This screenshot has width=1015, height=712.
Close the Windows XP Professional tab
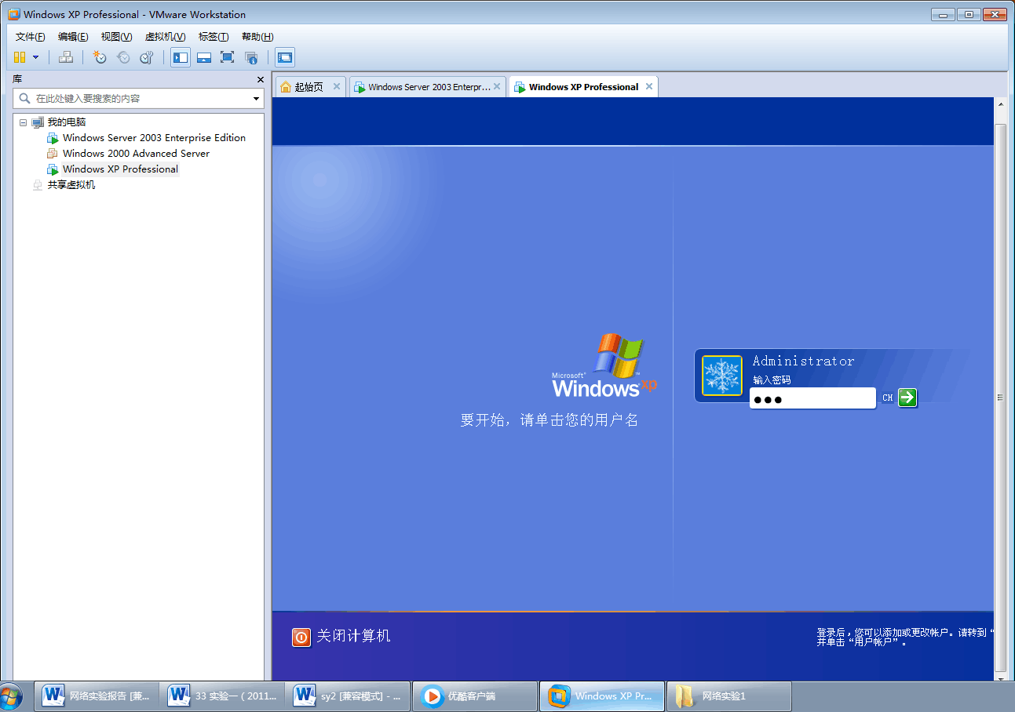pos(649,86)
